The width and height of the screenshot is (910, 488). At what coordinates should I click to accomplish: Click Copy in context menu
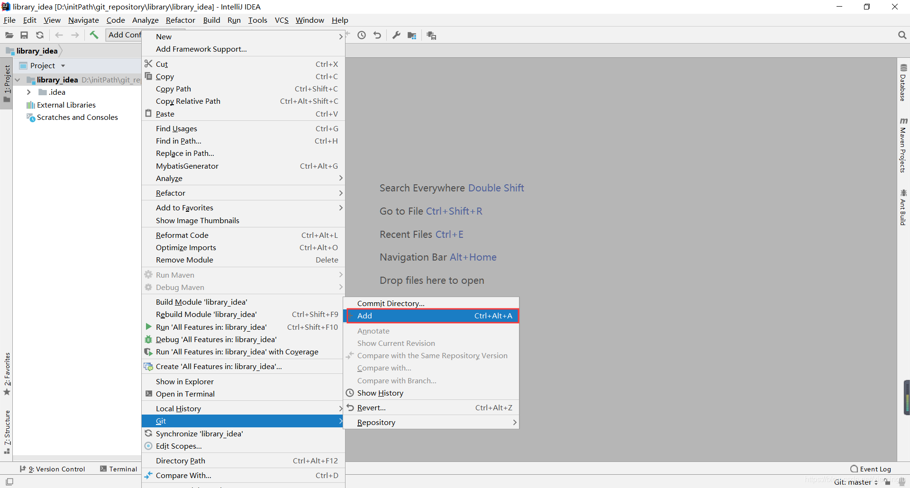[x=243, y=76]
